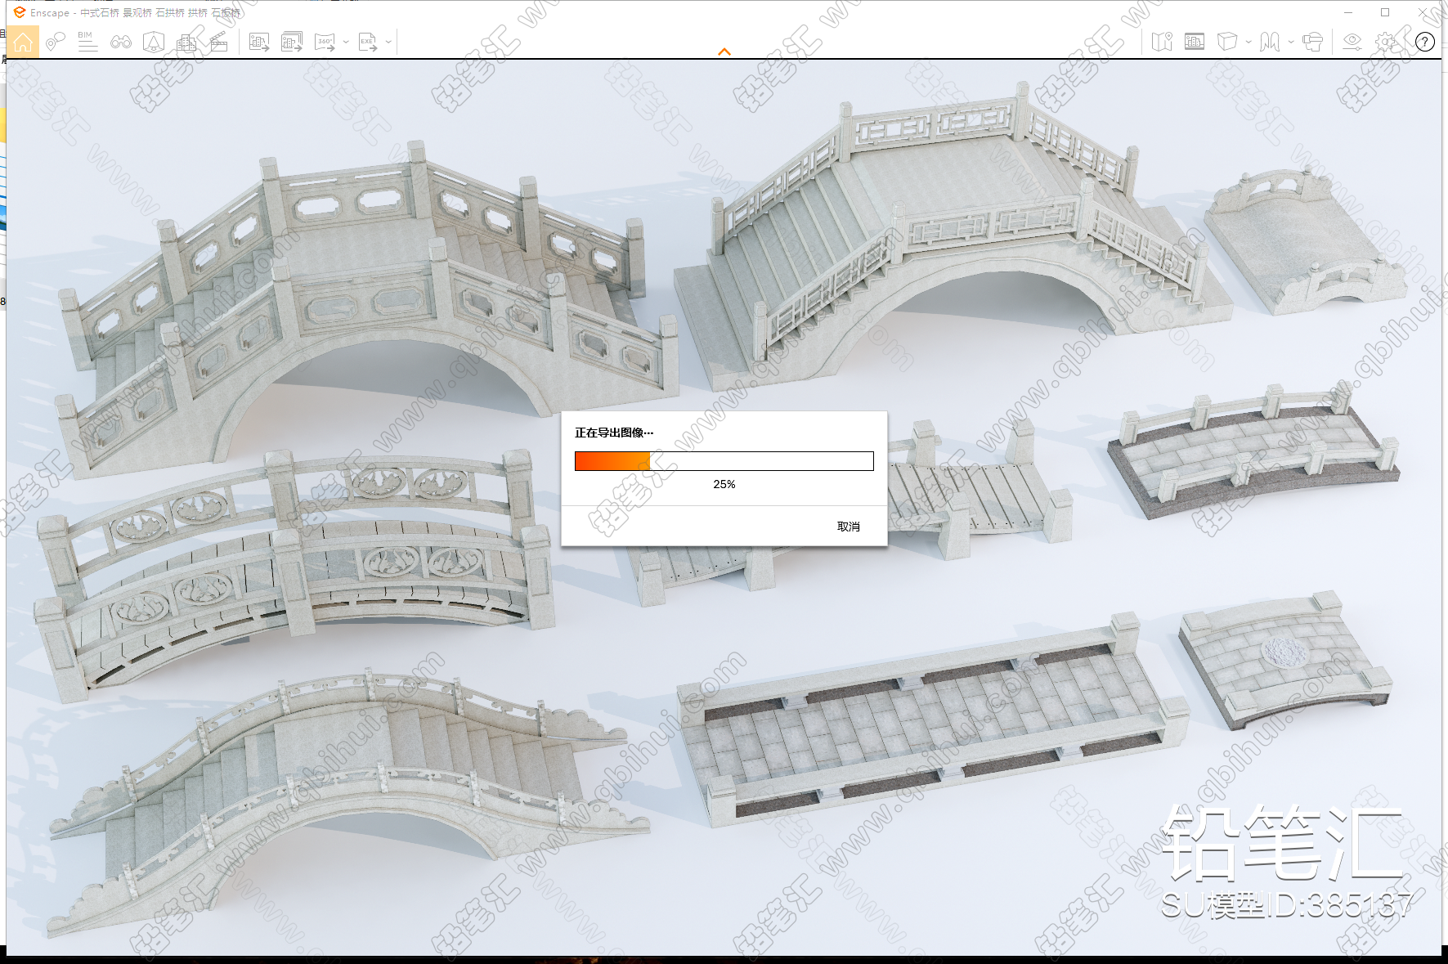Open the 360° panorama dropdown arrow
This screenshot has width=1448, height=964.
[x=346, y=42]
